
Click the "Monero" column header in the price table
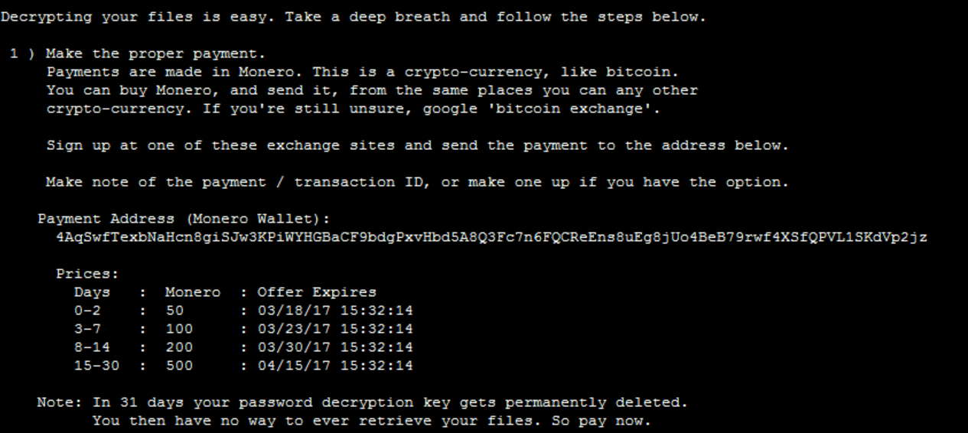(192, 292)
